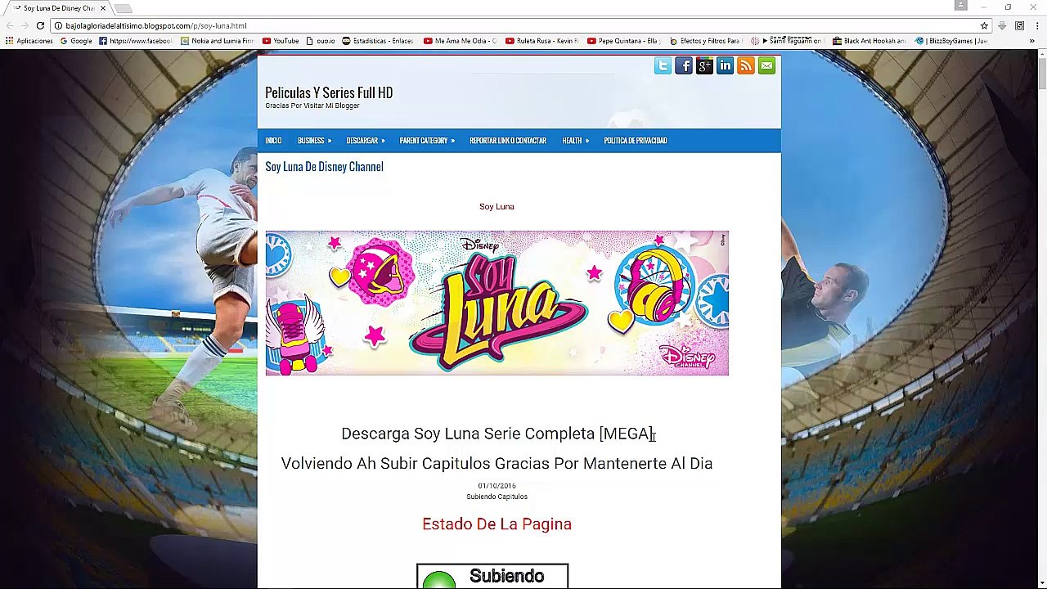Viewport: 1047px width, 589px height.
Task: Open the Nokia and Lumia bookmark
Action: (x=218, y=41)
